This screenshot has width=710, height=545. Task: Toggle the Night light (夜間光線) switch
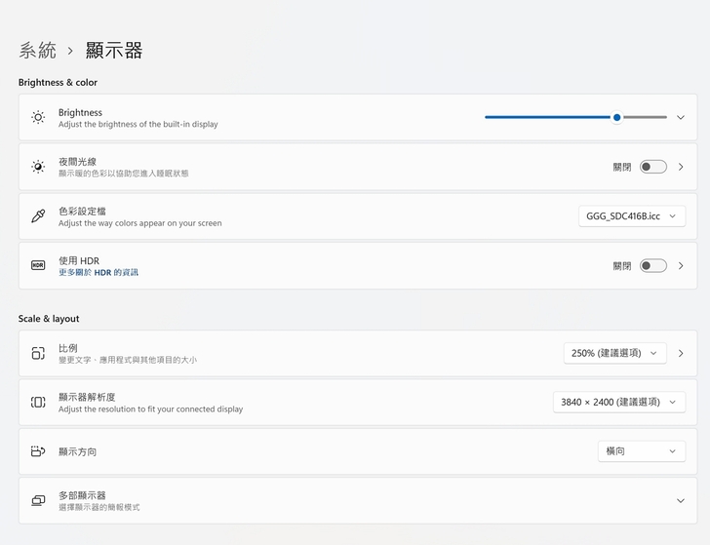(652, 167)
